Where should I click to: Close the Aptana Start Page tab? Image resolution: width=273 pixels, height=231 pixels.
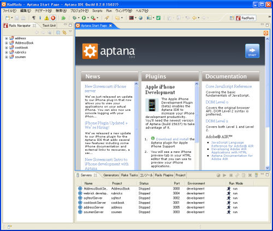pyautogui.click(x=110, y=26)
